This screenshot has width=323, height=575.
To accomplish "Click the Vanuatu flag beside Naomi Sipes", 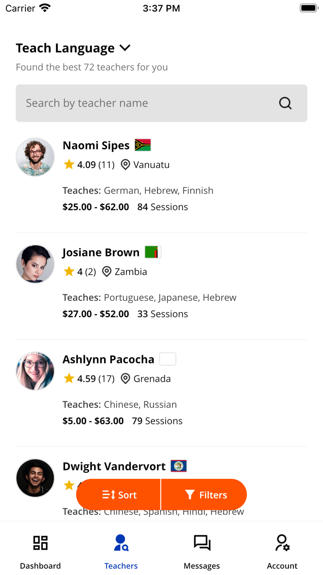I will pos(143,145).
